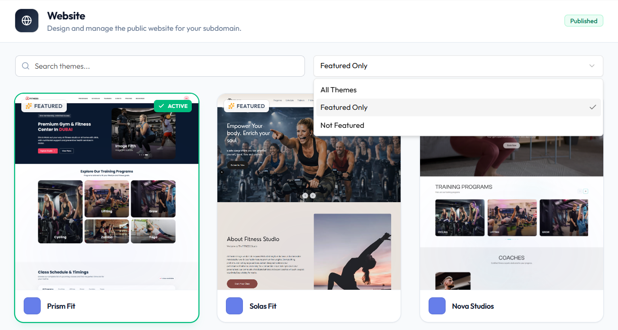Click the Nova Studios theme name
This screenshot has height=330, width=618.
coord(473,306)
